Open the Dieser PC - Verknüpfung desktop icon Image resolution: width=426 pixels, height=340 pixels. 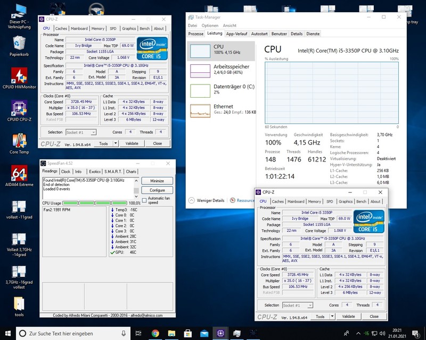[x=19, y=17]
